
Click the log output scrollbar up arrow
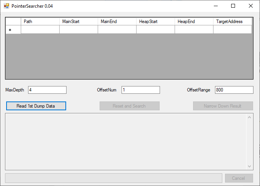[x=249, y=117]
